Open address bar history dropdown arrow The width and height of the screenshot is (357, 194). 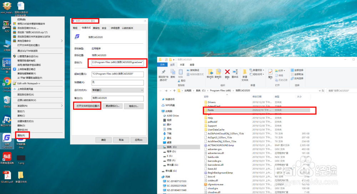[x=320, y=91]
